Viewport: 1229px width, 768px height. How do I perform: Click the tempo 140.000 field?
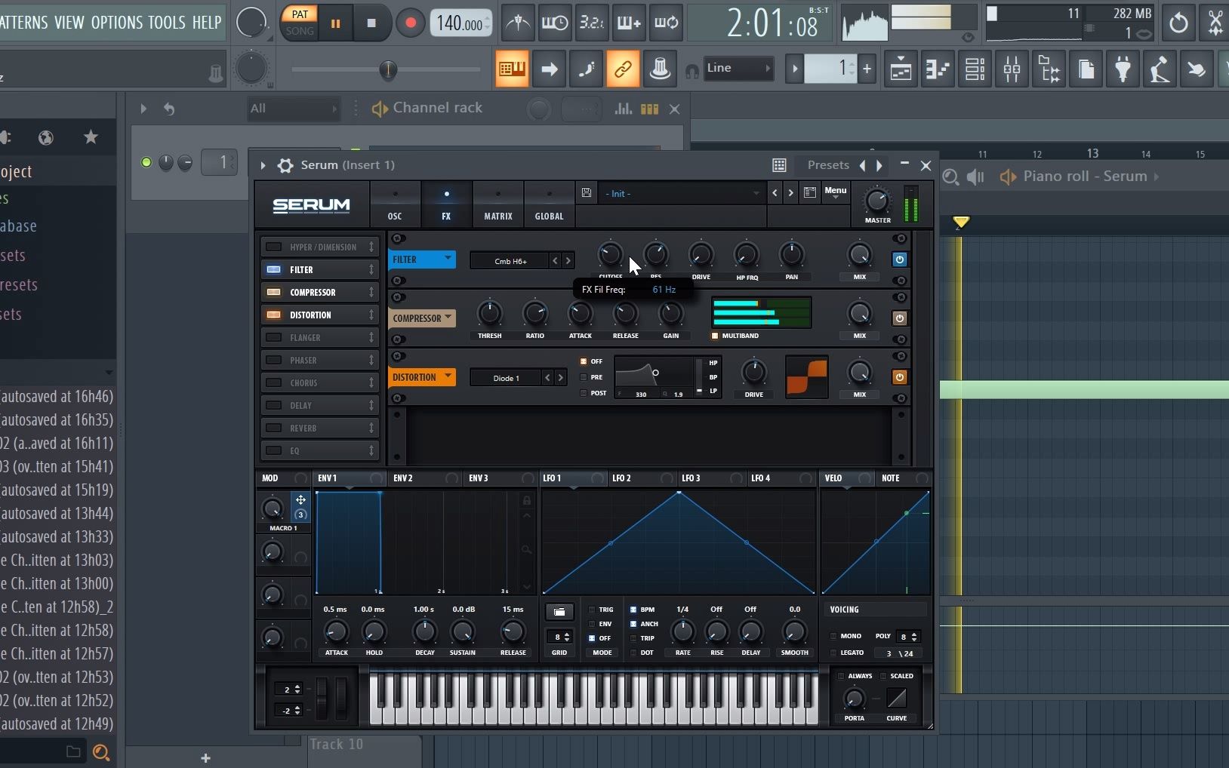pyautogui.click(x=460, y=23)
